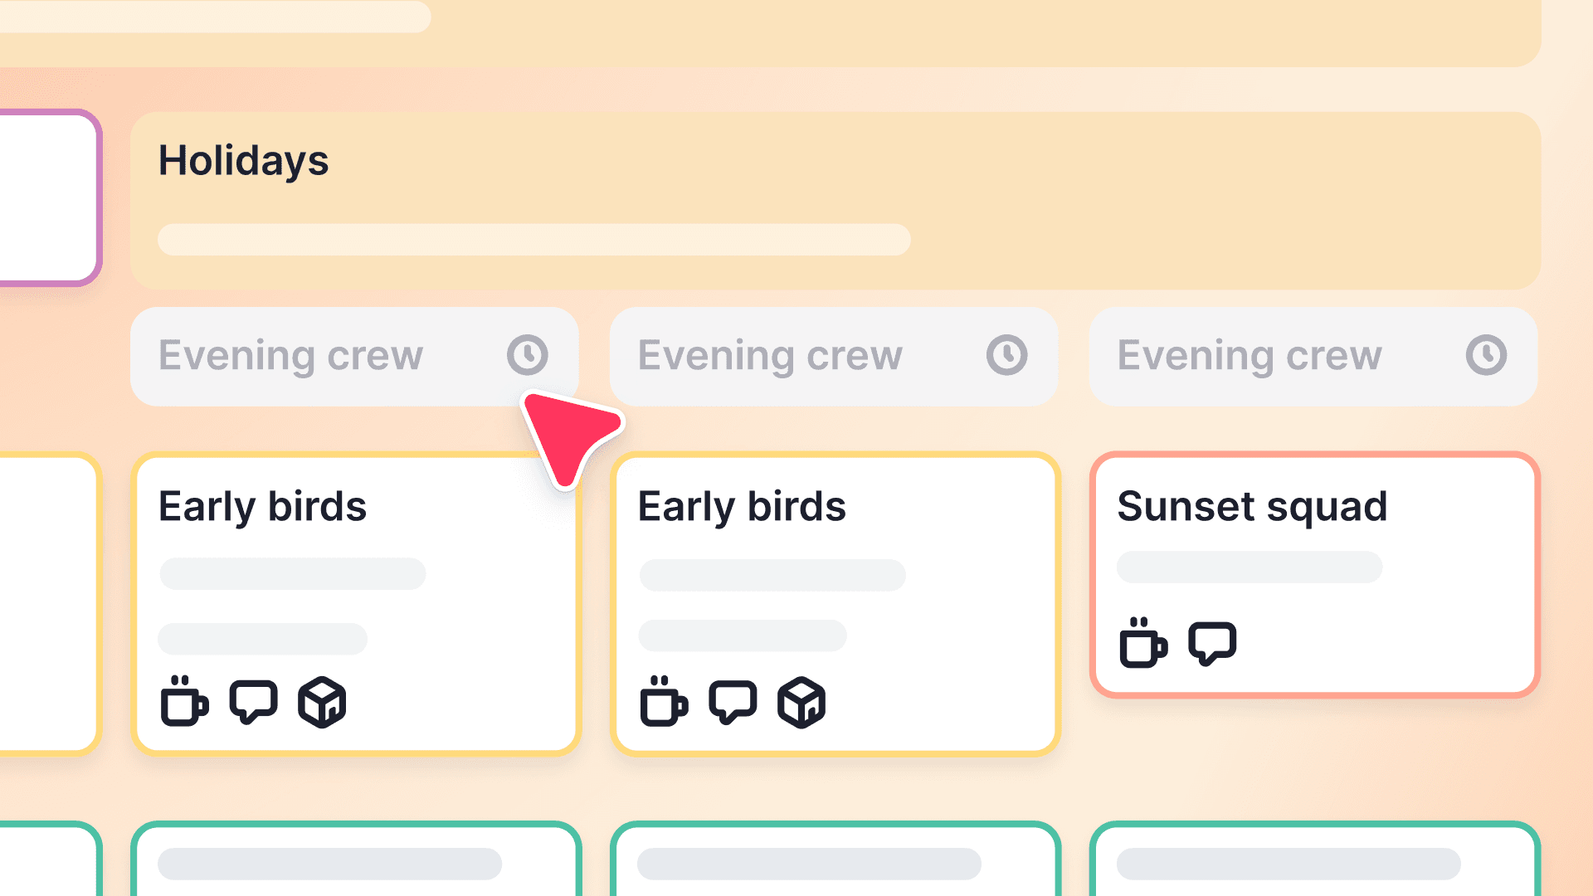Click cube icon in left Early birds card

click(322, 703)
